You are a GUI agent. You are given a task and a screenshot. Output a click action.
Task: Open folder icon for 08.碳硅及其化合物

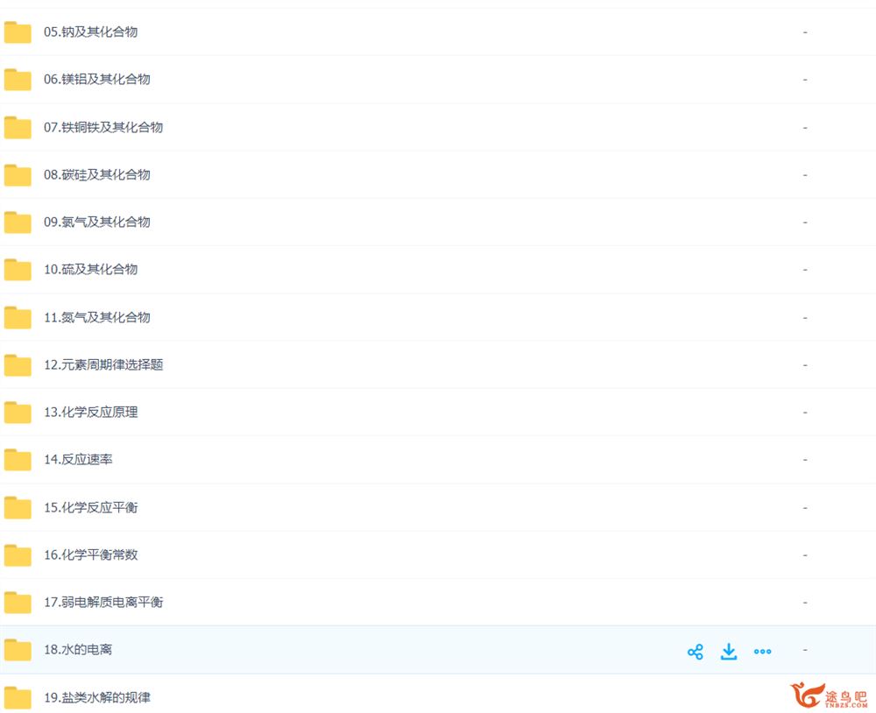18,175
